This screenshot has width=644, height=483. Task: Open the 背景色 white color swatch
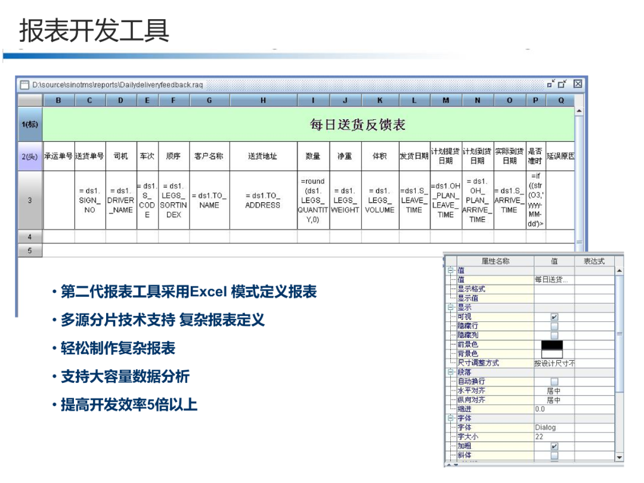[552, 354]
